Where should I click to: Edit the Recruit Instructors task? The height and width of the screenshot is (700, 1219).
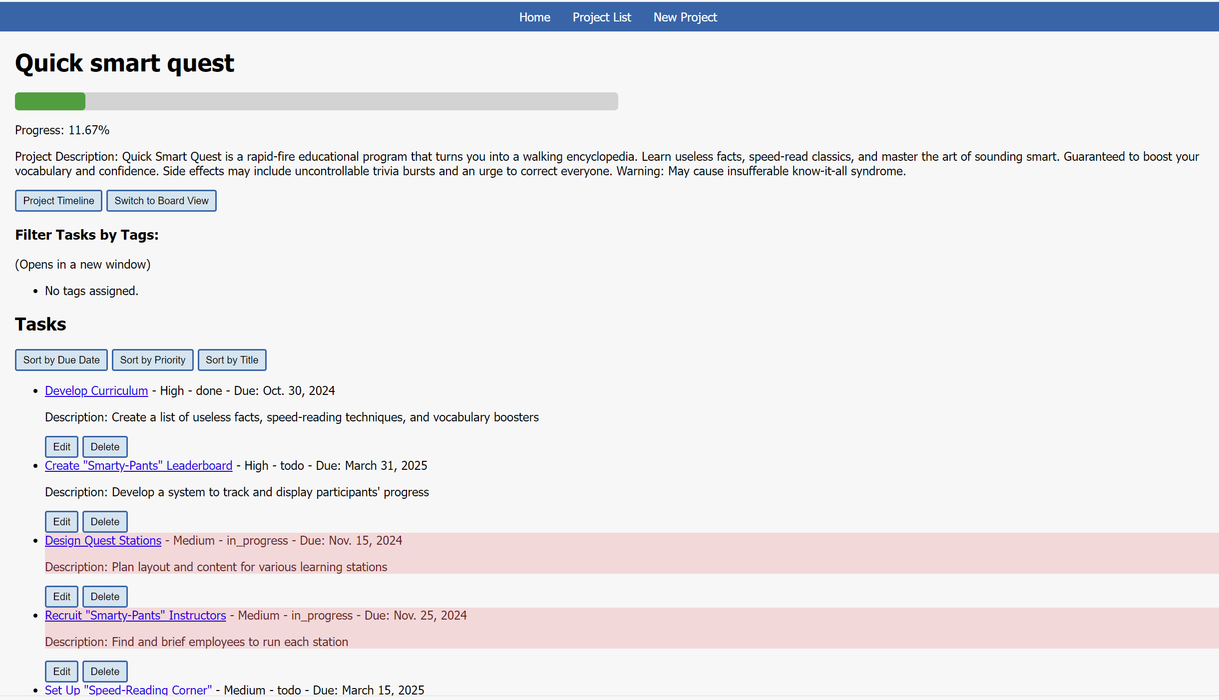coord(61,672)
